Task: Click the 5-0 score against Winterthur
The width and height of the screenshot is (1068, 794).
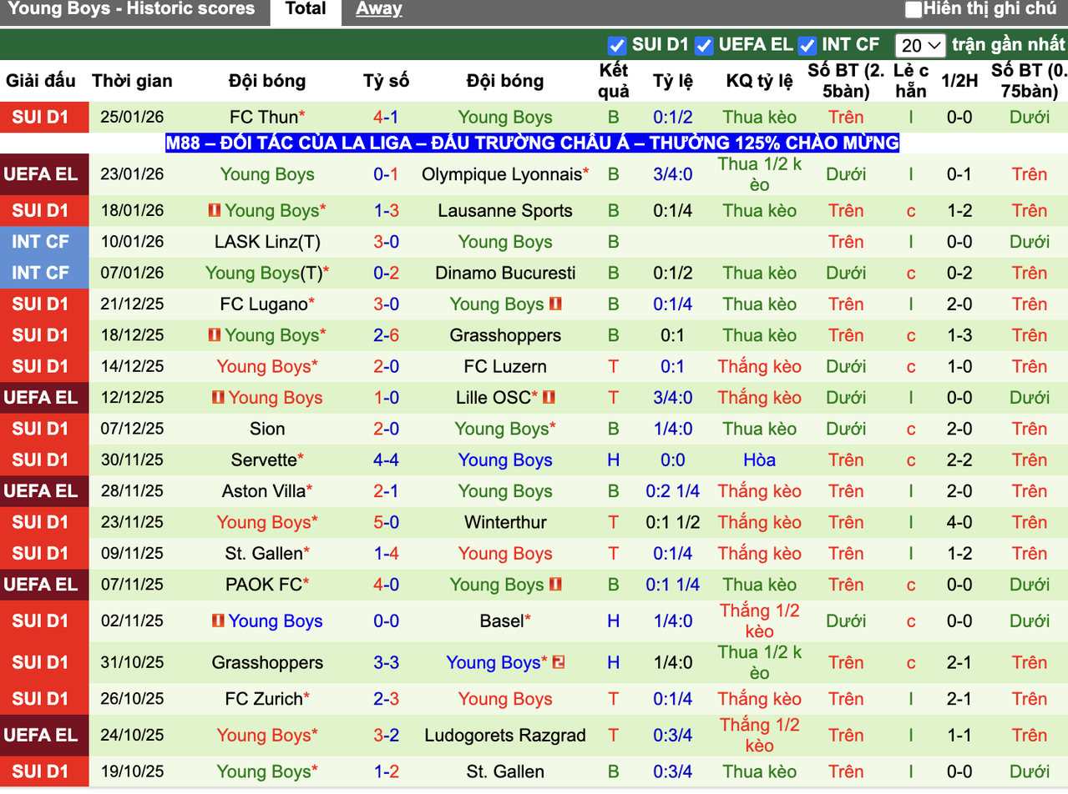Action: point(386,523)
